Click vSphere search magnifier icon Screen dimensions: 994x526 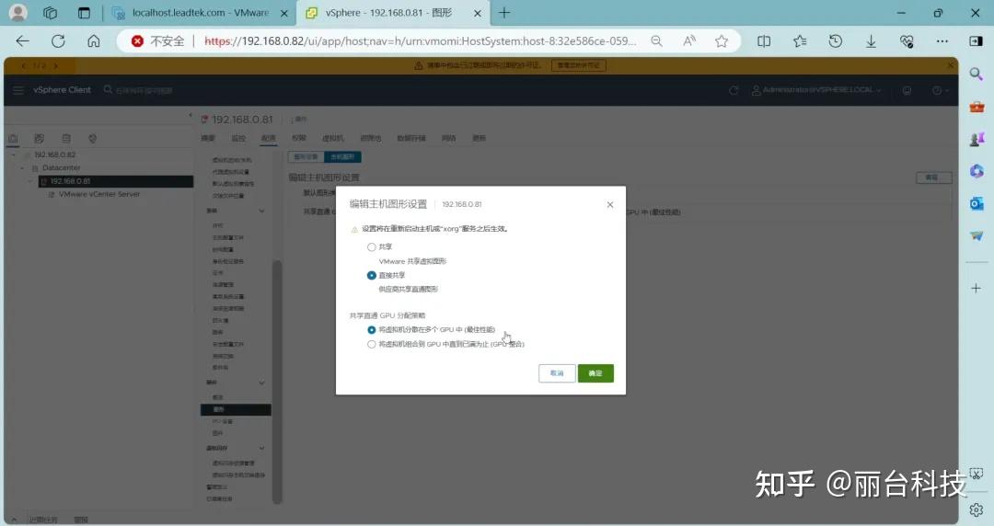pyautogui.click(x=108, y=90)
